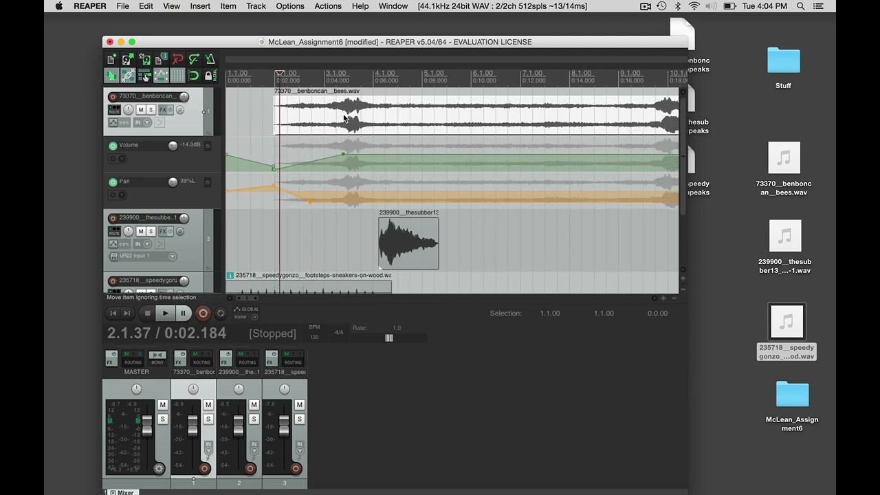Open FX for 235718 mixer channel
The height and width of the screenshot is (495, 880).
pyautogui.click(x=271, y=359)
